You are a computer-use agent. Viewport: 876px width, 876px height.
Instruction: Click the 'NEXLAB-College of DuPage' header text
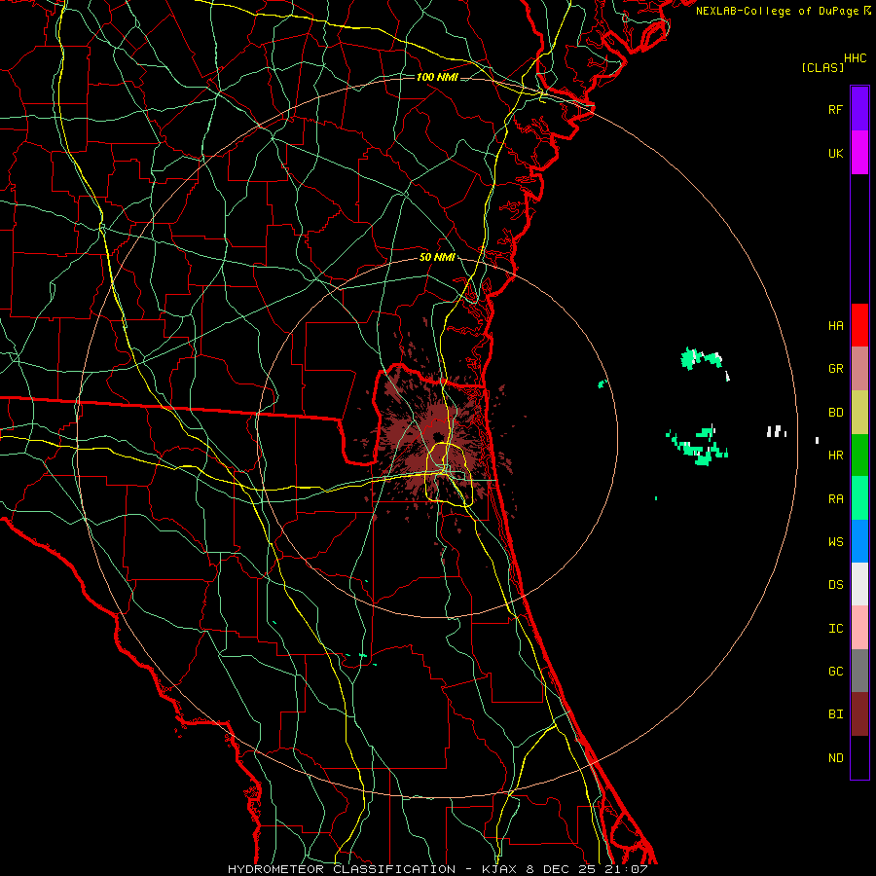[x=777, y=11]
